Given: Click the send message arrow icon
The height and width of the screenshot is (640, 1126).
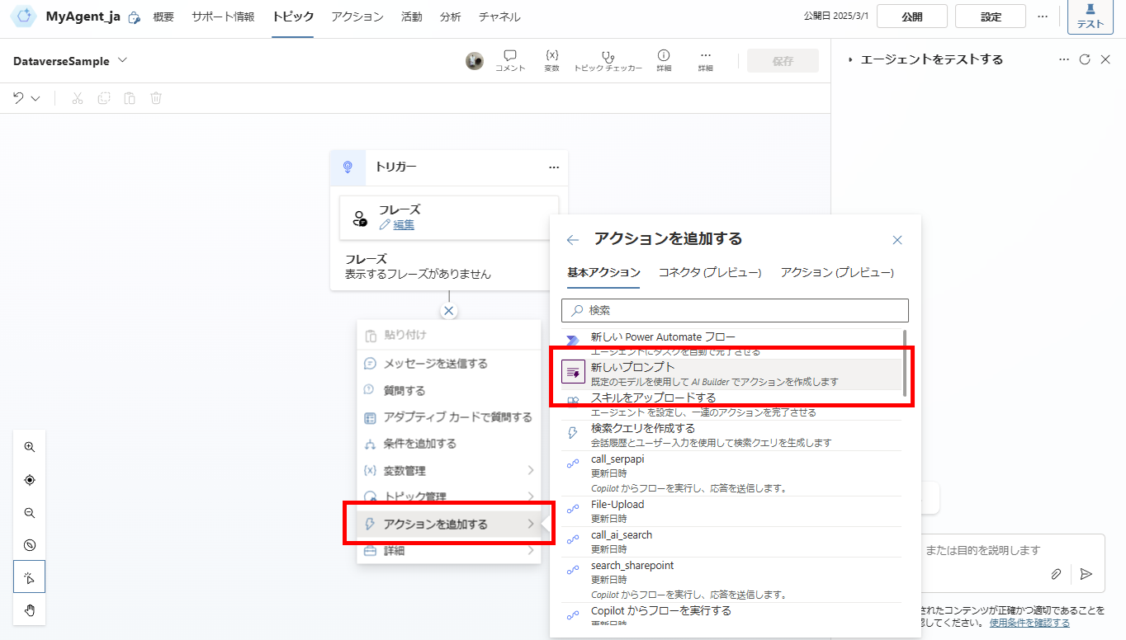Looking at the screenshot, I should 1086,573.
